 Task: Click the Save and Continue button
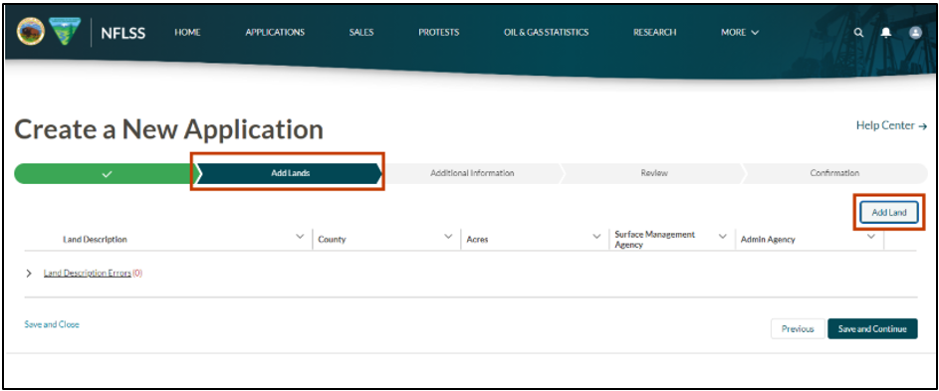click(872, 328)
